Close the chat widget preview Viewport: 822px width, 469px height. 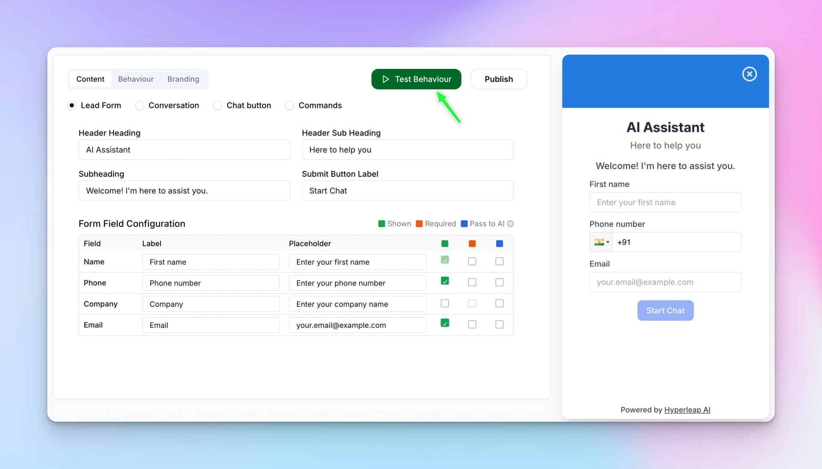749,74
